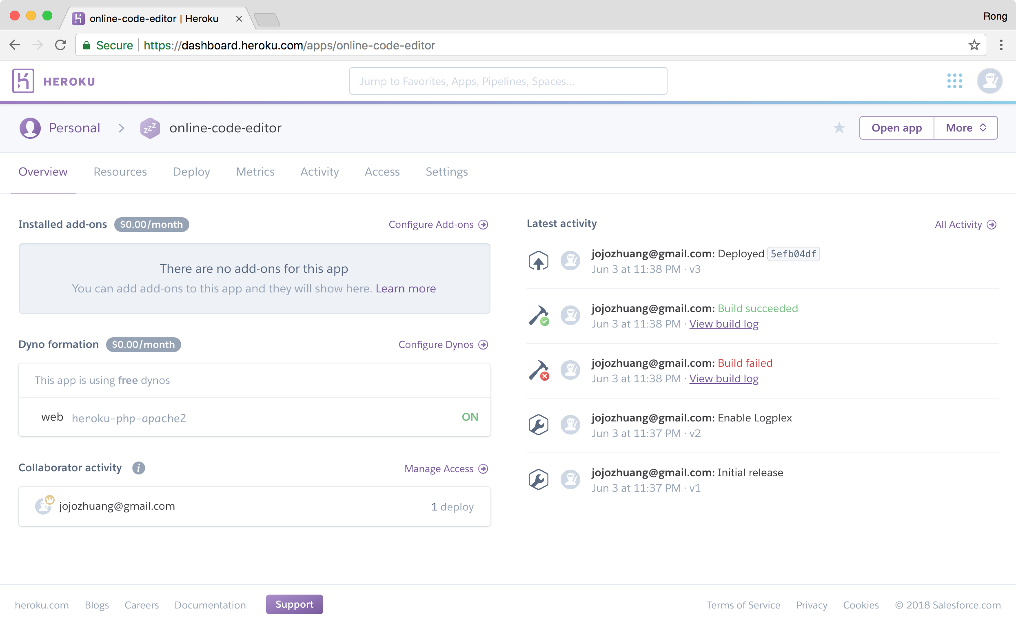The height and width of the screenshot is (624, 1016).
Task: Open the Settings tab
Action: tap(446, 172)
